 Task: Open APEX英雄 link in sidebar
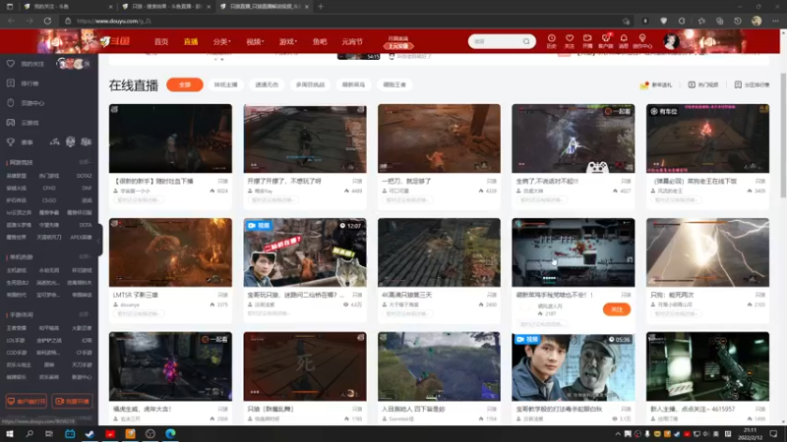click(81, 237)
